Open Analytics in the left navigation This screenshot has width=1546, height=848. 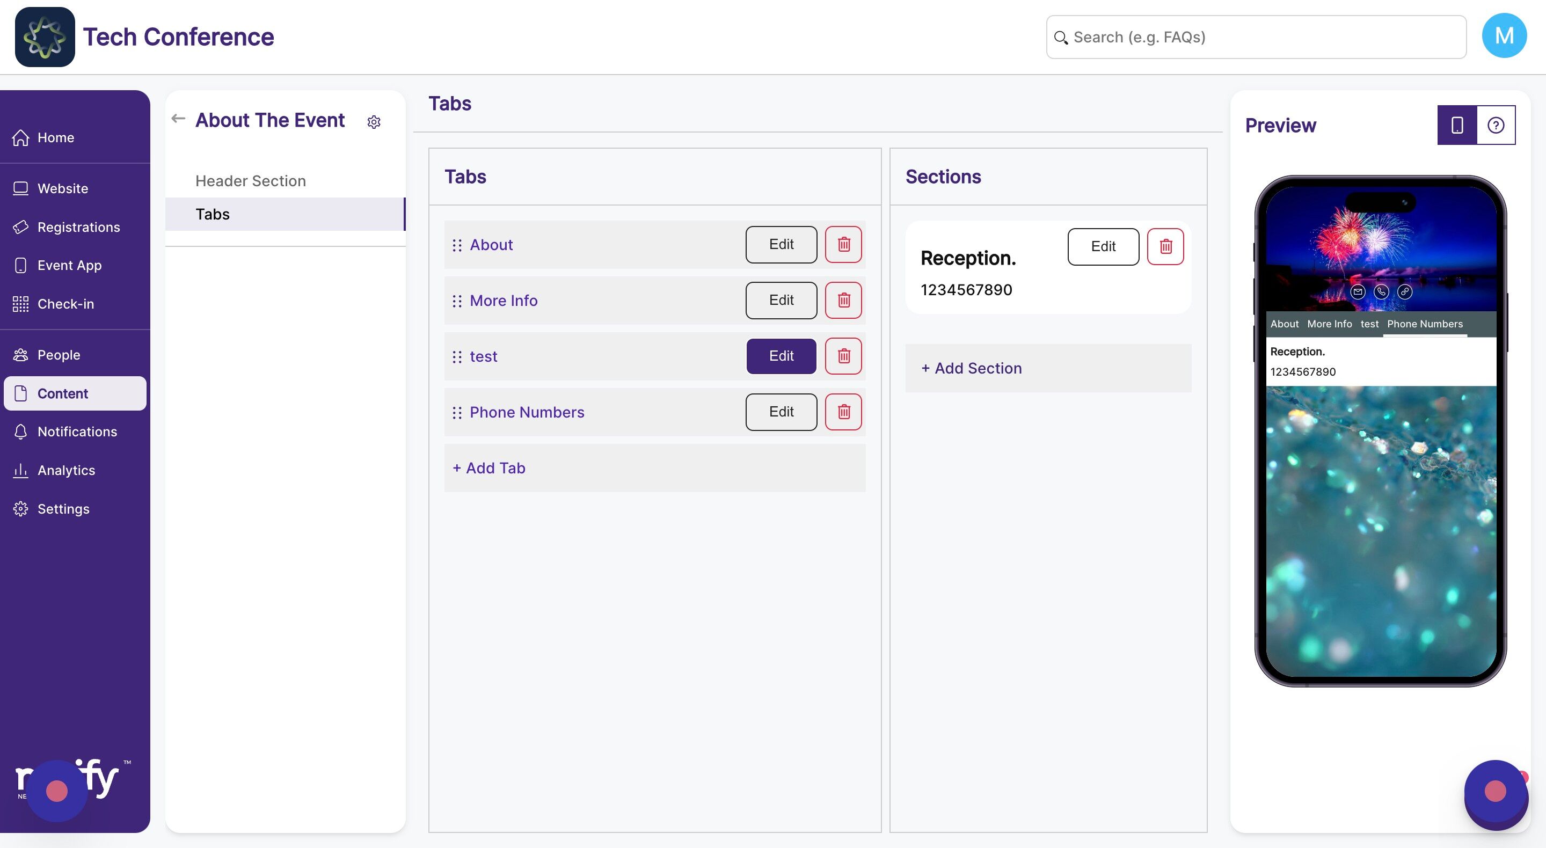[66, 470]
